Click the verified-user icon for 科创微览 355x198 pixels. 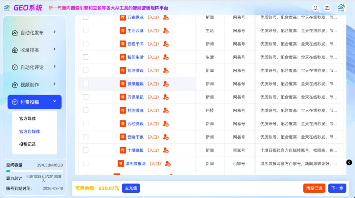click(x=166, y=111)
